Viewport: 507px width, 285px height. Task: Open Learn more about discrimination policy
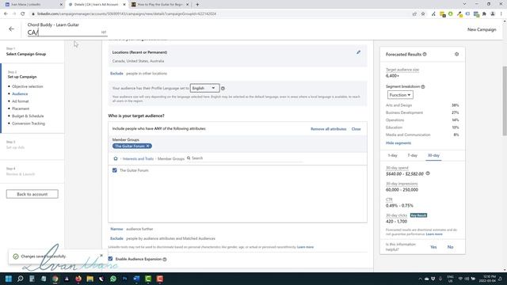pos(305,247)
